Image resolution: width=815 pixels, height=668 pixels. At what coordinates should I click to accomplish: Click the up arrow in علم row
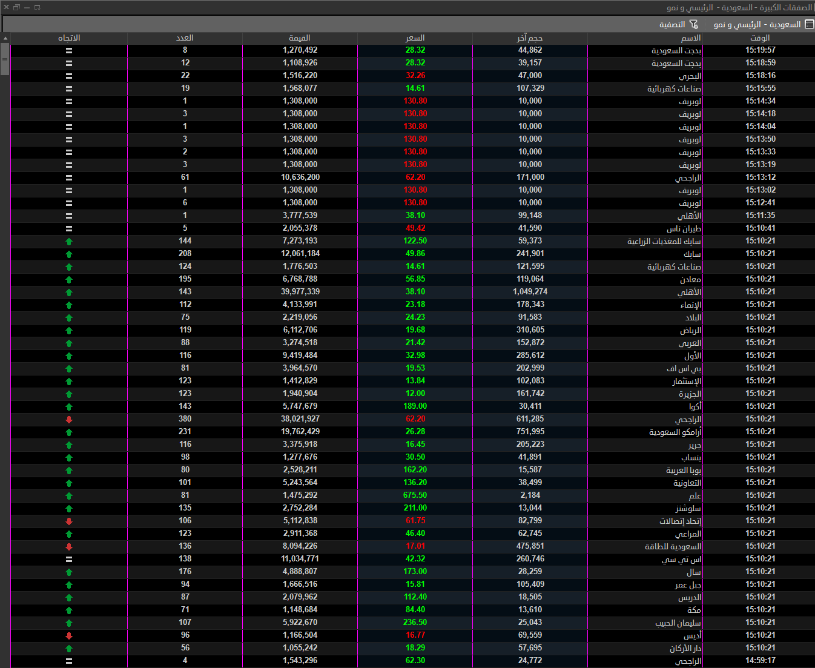[x=69, y=495]
